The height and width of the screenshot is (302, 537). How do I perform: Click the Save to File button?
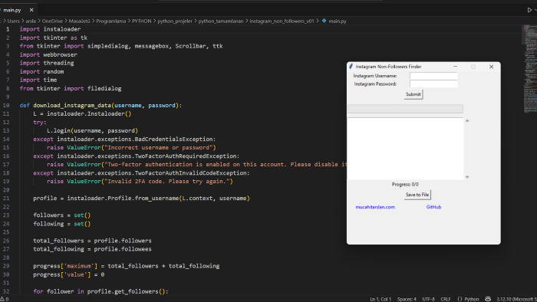pyautogui.click(x=417, y=195)
